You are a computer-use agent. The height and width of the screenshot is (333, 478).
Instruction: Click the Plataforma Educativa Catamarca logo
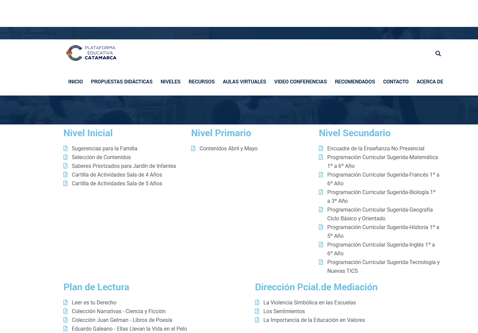pyautogui.click(x=91, y=53)
